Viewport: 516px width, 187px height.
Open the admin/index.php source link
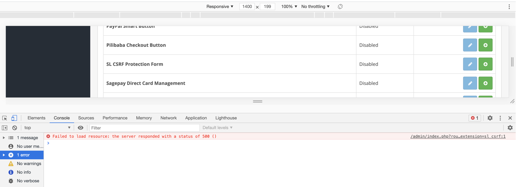tap(458, 136)
